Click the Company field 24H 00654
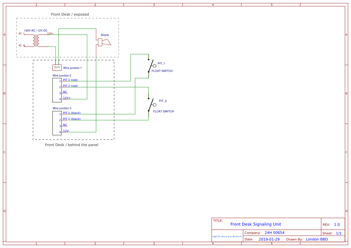The height and width of the screenshot is (248, 351). click(x=274, y=232)
